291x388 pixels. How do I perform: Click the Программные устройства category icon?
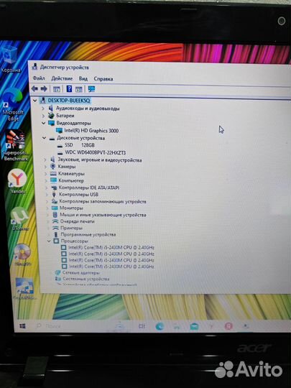click(56, 234)
